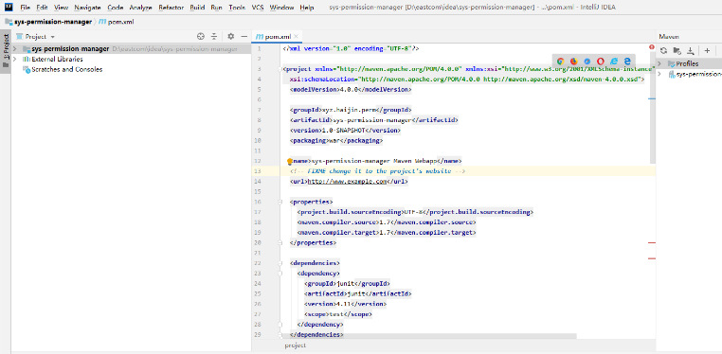The width and height of the screenshot is (722, 354).
Task: Open the VCS menu
Action: click(x=258, y=8)
